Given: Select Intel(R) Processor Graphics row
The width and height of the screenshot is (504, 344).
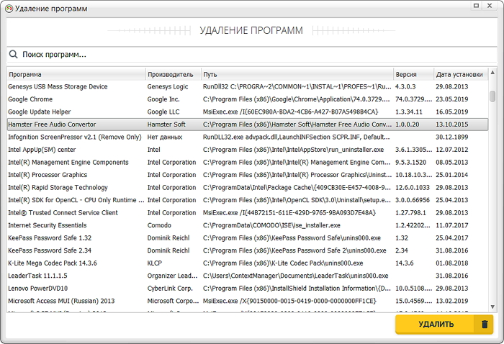Looking at the screenshot, I should 248,175.
